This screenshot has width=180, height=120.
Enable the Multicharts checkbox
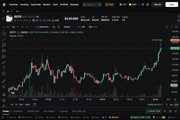click(37, 27)
